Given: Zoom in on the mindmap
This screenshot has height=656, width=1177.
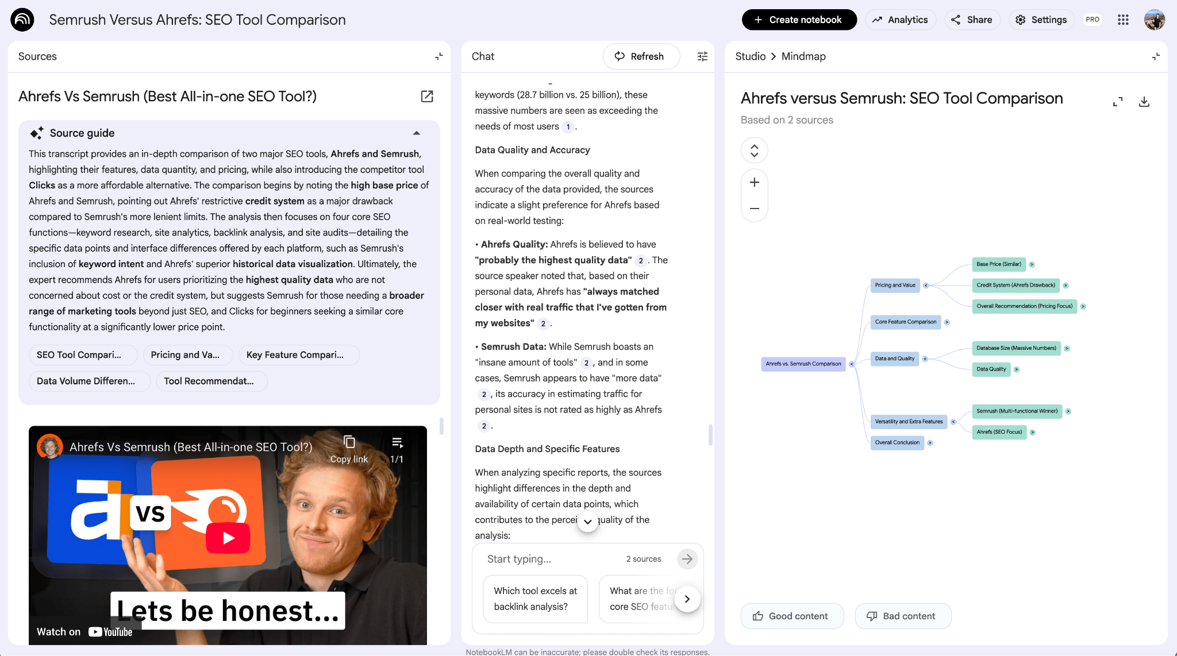Looking at the screenshot, I should coord(754,182).
